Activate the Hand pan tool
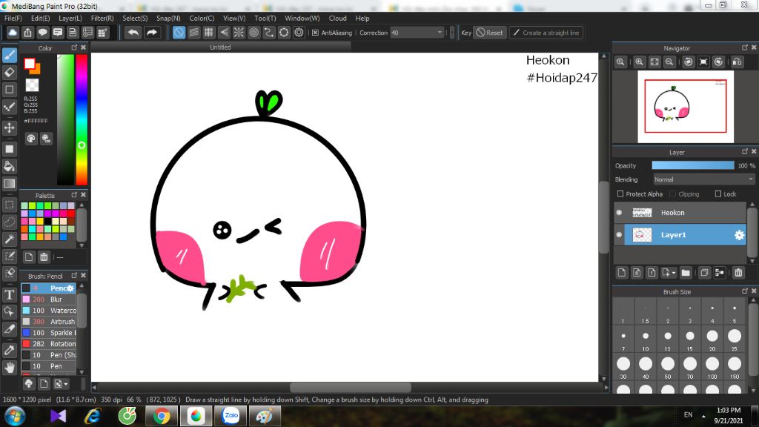The height and width of the screenshot is (427, 759). point(10,367)
